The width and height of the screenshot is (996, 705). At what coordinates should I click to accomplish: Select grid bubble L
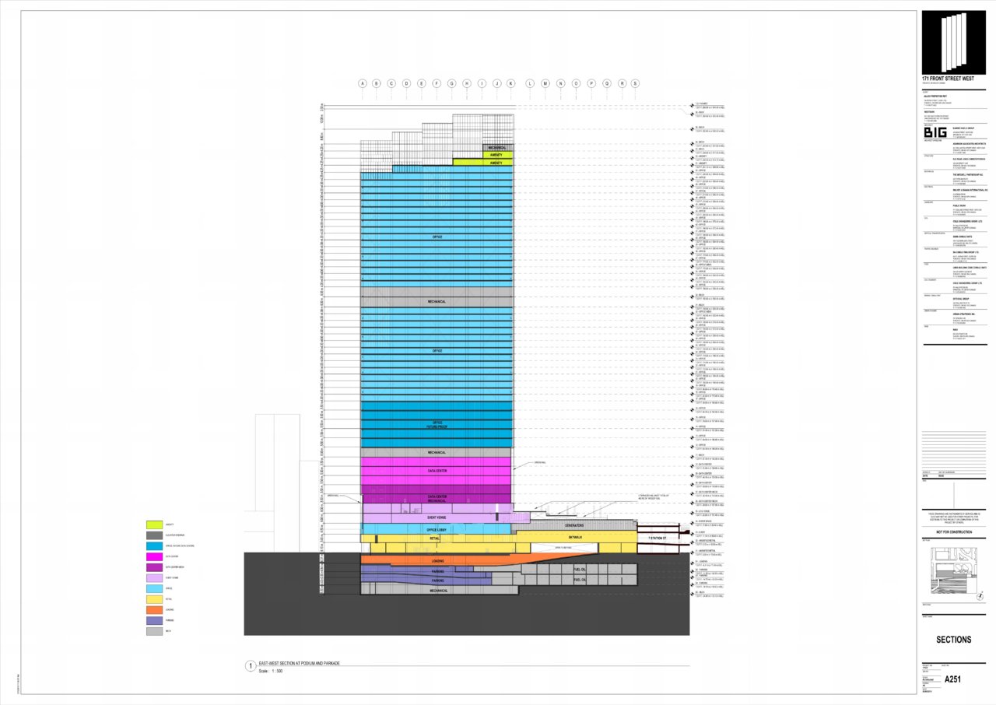[x=531, y=83]
